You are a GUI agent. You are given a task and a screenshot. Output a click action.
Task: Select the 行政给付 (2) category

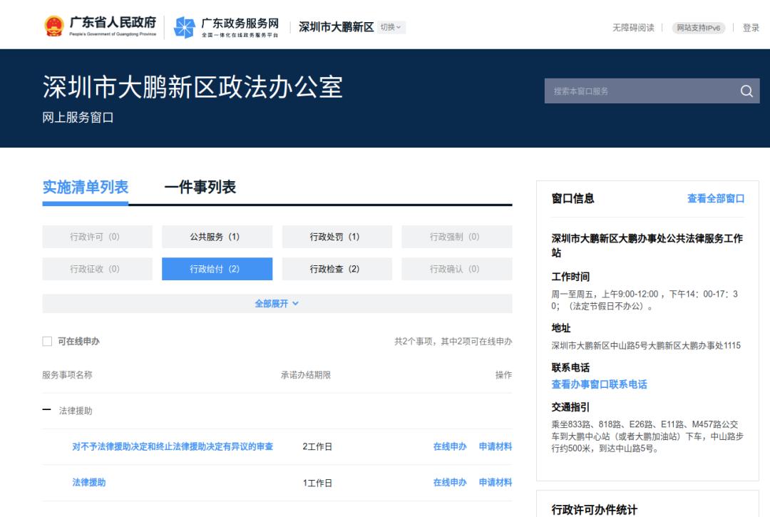(x=217, y=269)
